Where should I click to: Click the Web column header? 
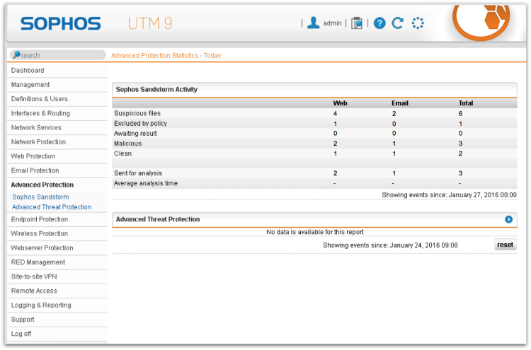tap(340, 103)
